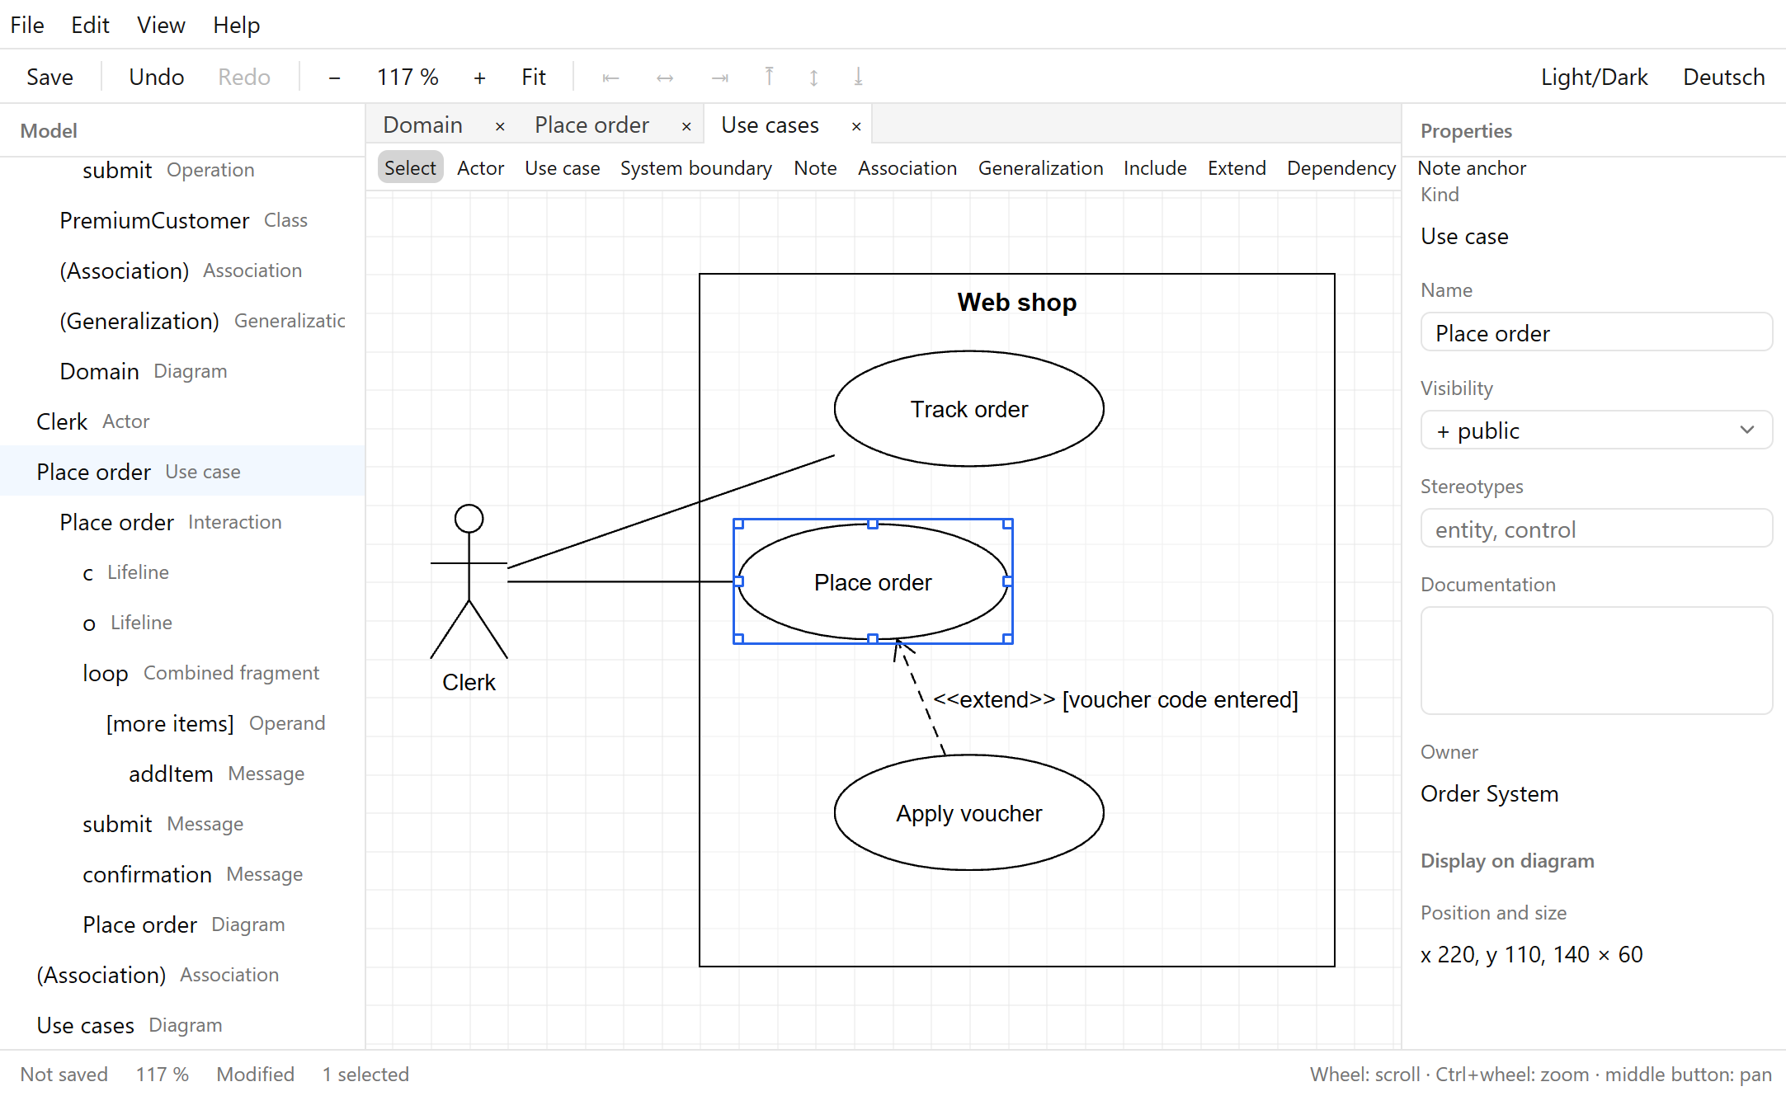This screenshot has width=1786, height=1096.
Task: Select the Dependency tool
Action: pyautogui.click(x=1341, y=168)
